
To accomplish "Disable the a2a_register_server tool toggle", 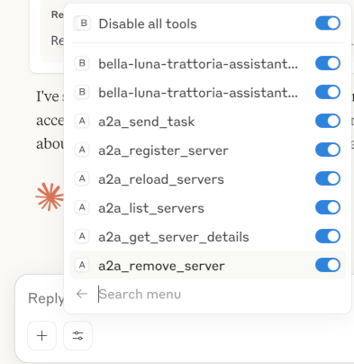I will [328, 150].
